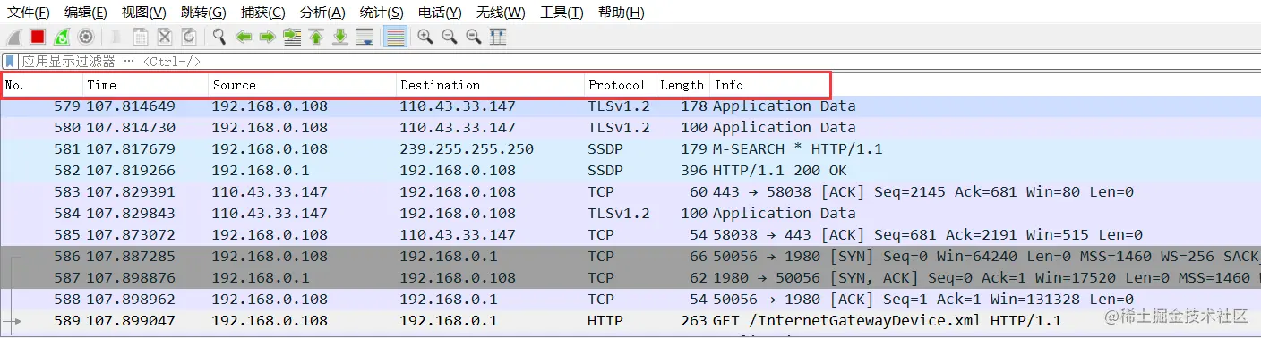Open the 跳转(G) menu
Image resolution: width=1261 pixels, height=338 pixels.
(x=204, y=13)
